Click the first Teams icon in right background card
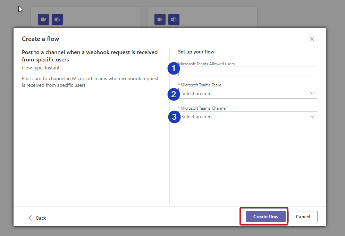The width and height of the screenshot is (345, 236). point(160,19)
